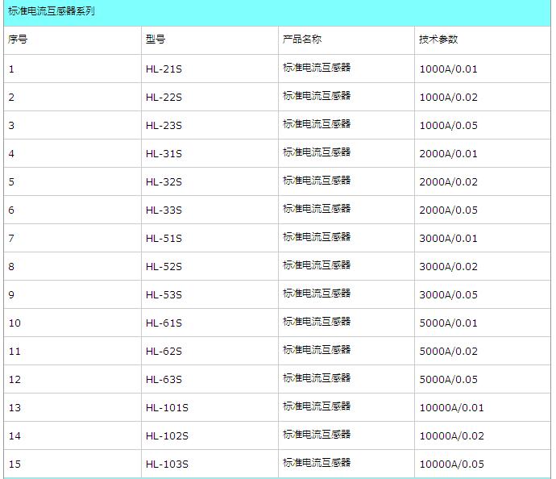Click parameter value 3000A/0.02
The image size is (556, 479).
click(x=449, y=266)
